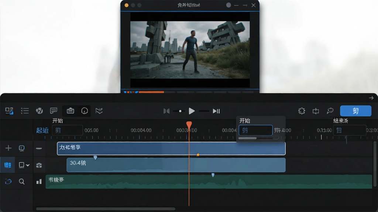This screenshot has height=212, width=378.
Task: Click the flag-envelope icon in the toolbar
Action: tap(99, 111)
